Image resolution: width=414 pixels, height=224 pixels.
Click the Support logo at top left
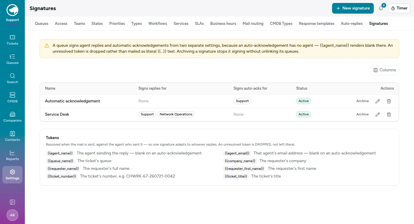coord(12,10)
